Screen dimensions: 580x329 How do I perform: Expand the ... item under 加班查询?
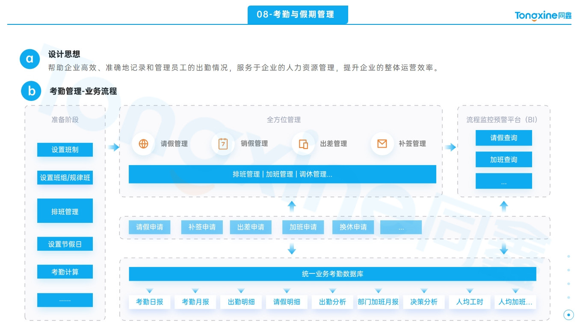point(503,181)
